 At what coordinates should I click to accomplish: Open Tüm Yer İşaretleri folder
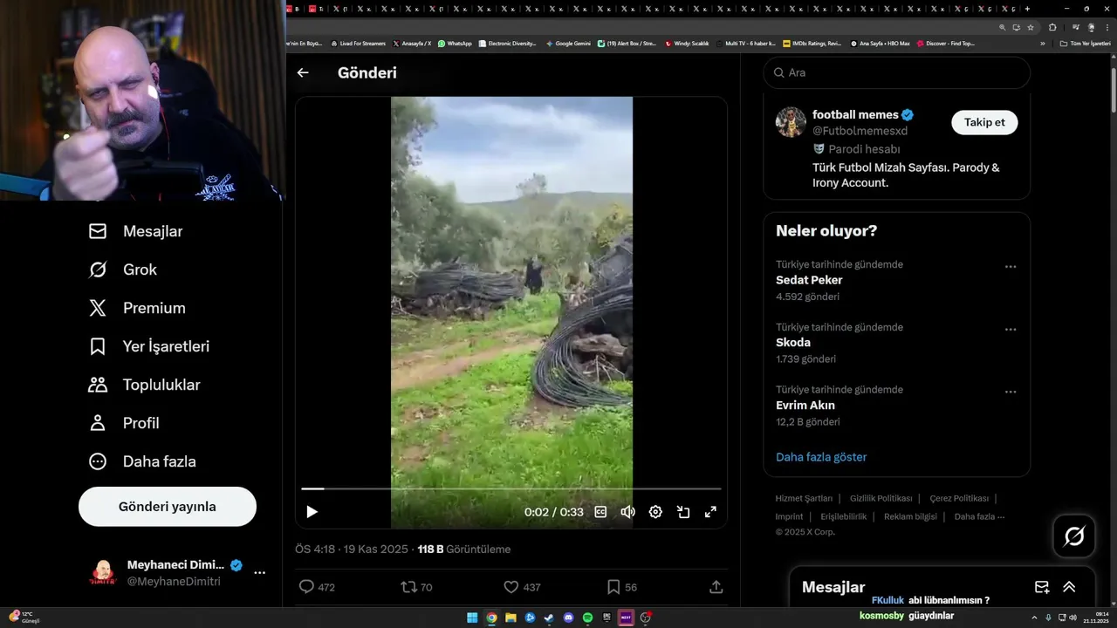[1085, 43]
